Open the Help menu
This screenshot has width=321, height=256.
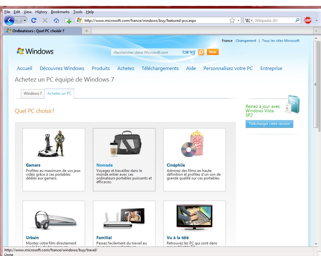(x=90, y=12)
